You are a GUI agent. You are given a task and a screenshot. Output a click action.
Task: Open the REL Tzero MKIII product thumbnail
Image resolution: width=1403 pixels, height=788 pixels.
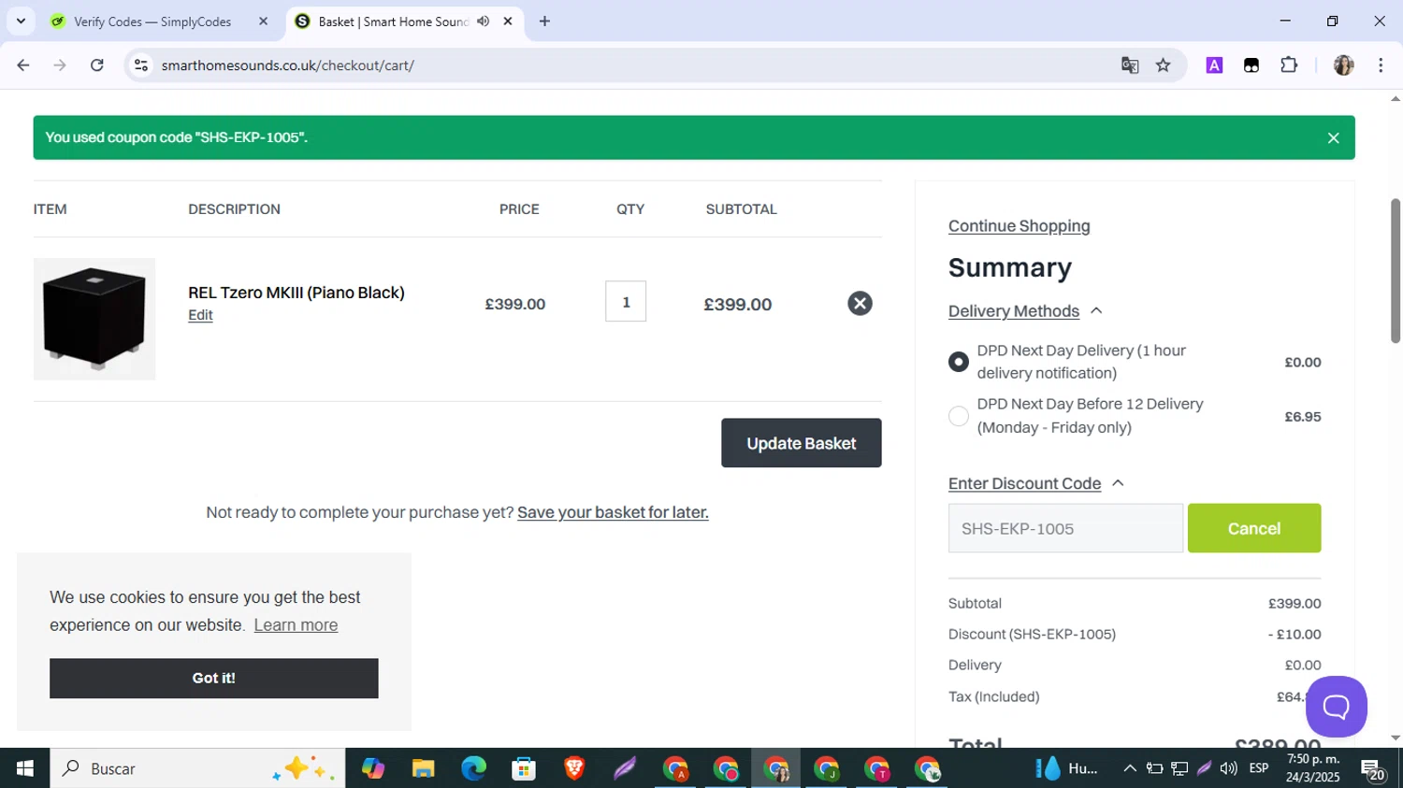(x=94, y=319)
